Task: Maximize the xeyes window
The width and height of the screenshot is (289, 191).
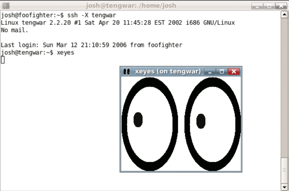Action: click(221, 72)
